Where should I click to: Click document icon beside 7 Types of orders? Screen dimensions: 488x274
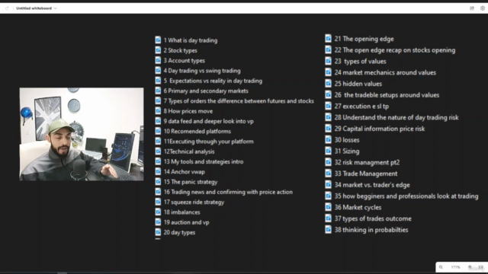[x=158, y=100]
